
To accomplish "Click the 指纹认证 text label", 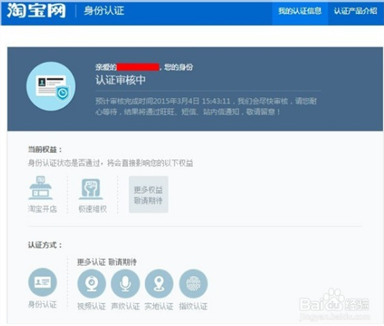I will point(194,306).
